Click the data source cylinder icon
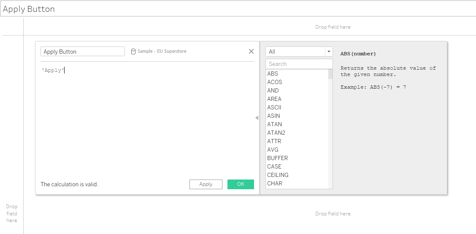This screenshot has height=234, width=476. (133, 52)
